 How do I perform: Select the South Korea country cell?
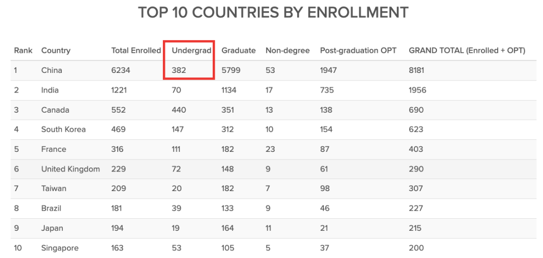click(x=63, y=130)
